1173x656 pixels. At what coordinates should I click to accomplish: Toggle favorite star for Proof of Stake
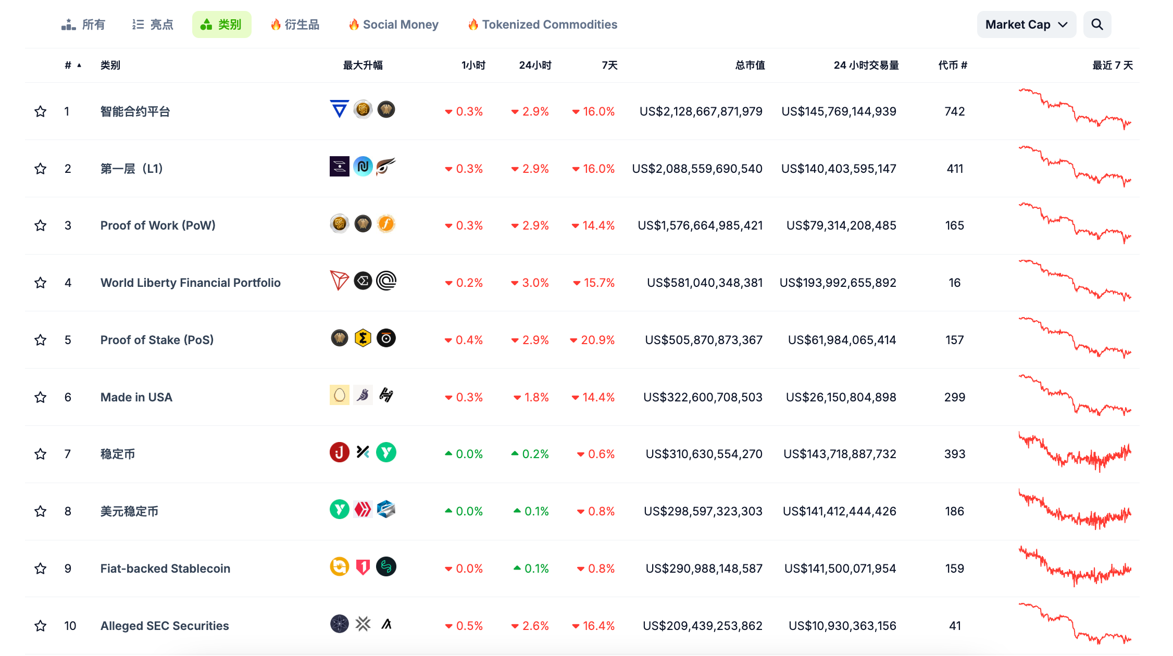(x=40, y=340)
